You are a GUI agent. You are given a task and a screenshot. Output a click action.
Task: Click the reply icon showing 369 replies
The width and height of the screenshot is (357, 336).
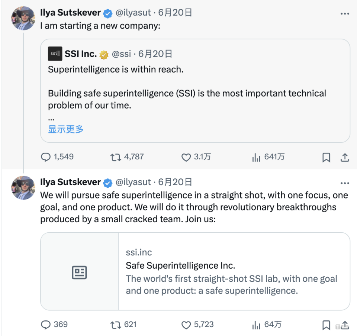click(46, 324)
